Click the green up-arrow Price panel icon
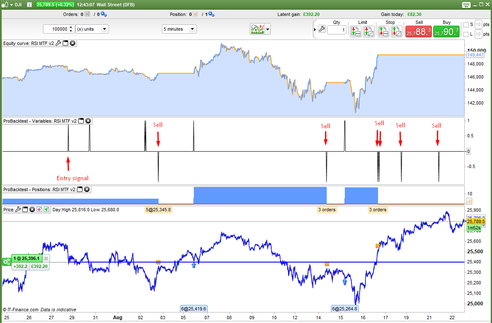 (46, 210)
